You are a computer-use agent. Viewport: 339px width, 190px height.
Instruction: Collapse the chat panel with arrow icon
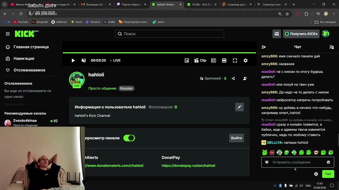(264, 47)
